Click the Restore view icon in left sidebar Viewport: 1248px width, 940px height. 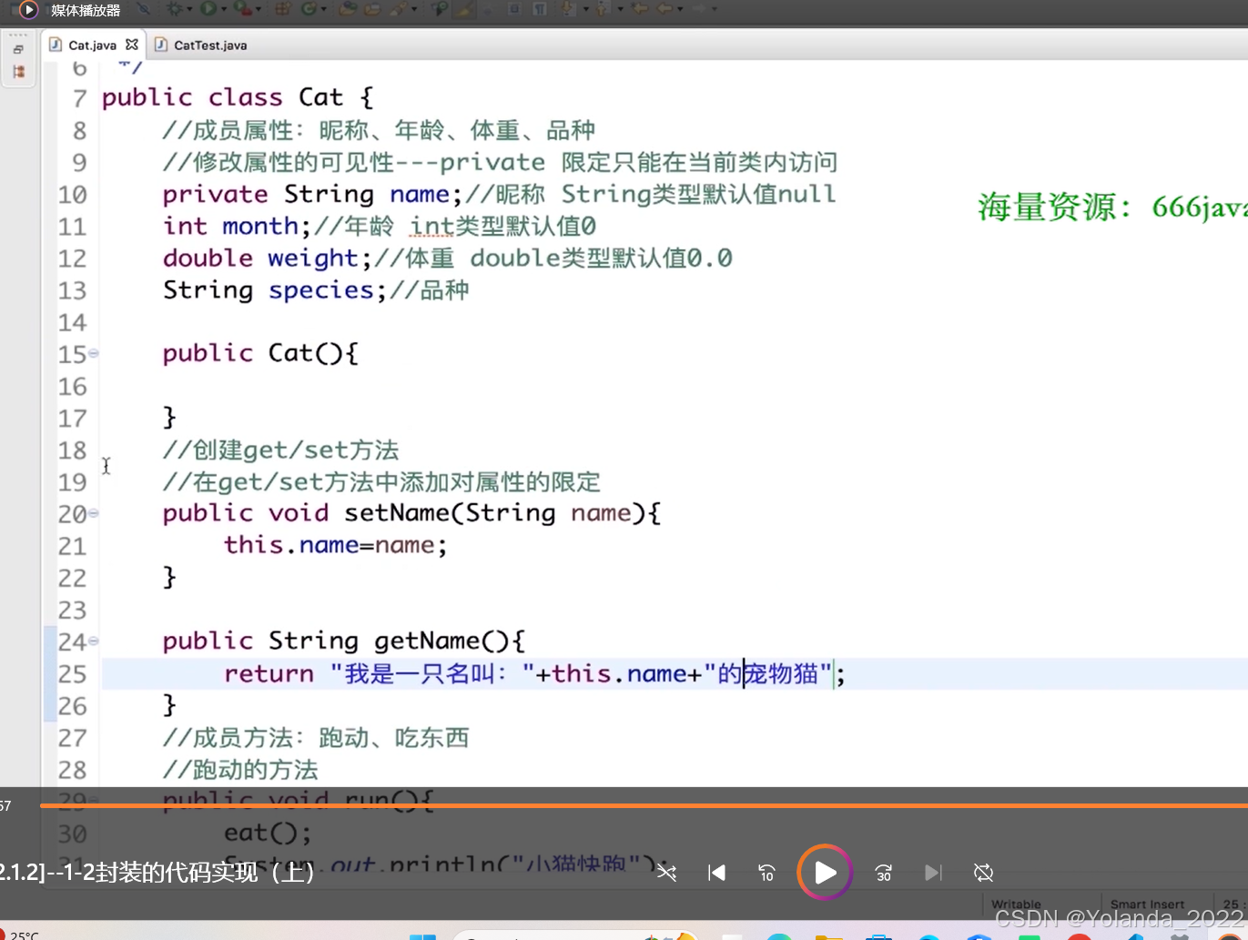coord(18,50)
